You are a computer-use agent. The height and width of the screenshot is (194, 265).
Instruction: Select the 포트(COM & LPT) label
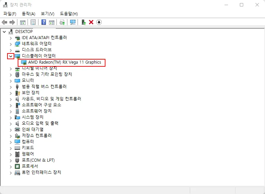coord(38,160)
